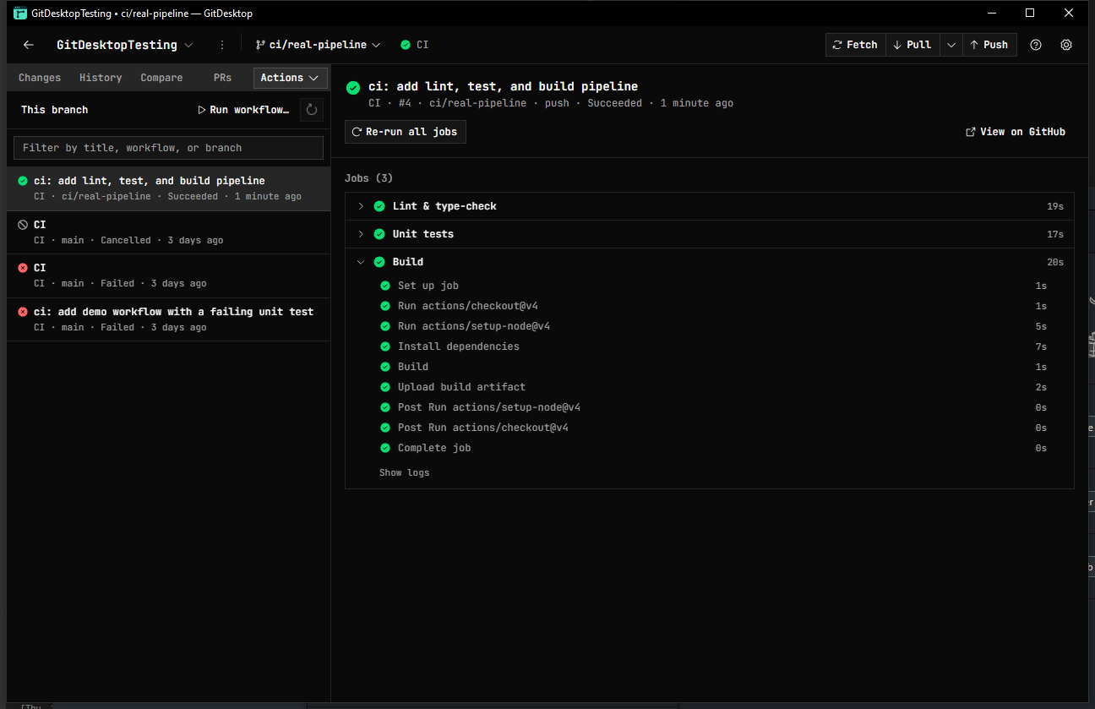Viewport: 1095px width, 709px height.
Task: Click the success icon beside Unit tests
Action: (379, 234)
